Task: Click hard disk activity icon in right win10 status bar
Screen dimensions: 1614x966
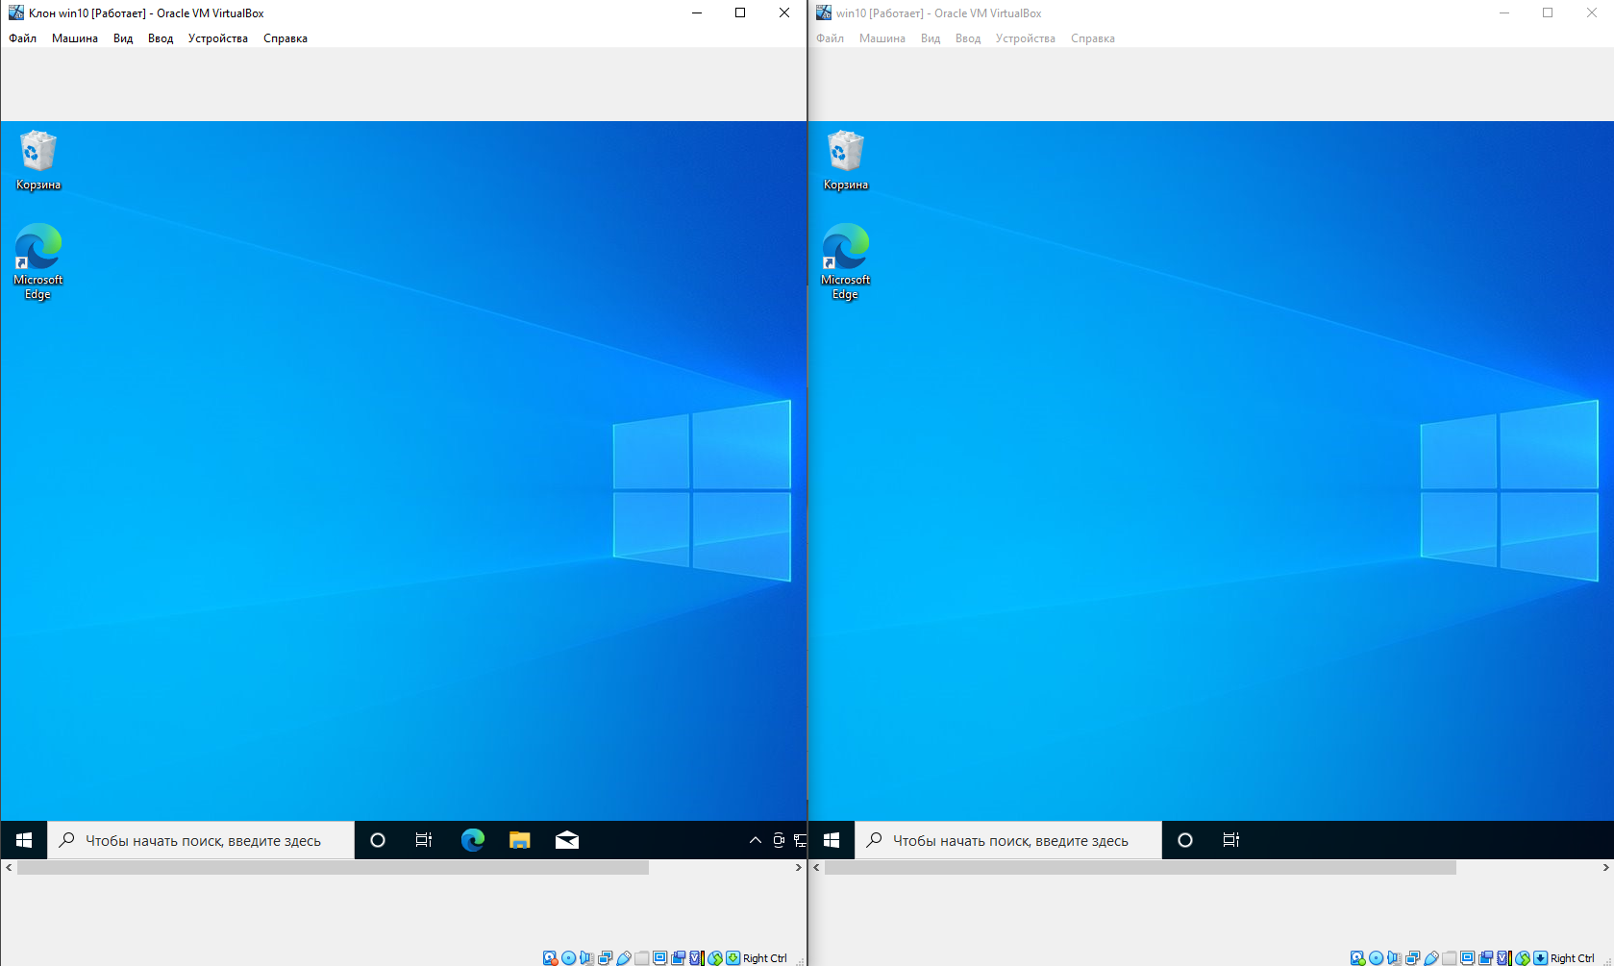Action: (1357, 957)
